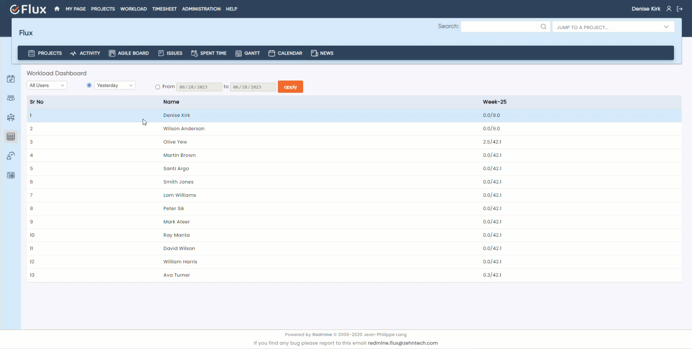The image size is (692, 349).
Task: Select the Yesterday period radio button
Action: (x=89, y=85)
